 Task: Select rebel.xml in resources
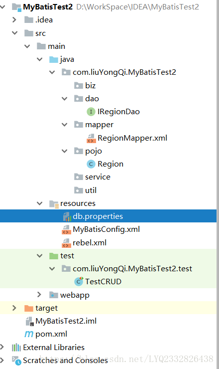coord(90,243)
